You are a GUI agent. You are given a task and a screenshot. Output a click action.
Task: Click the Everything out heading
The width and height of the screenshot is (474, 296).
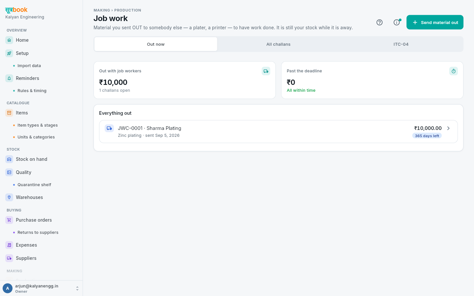[115, 113]
